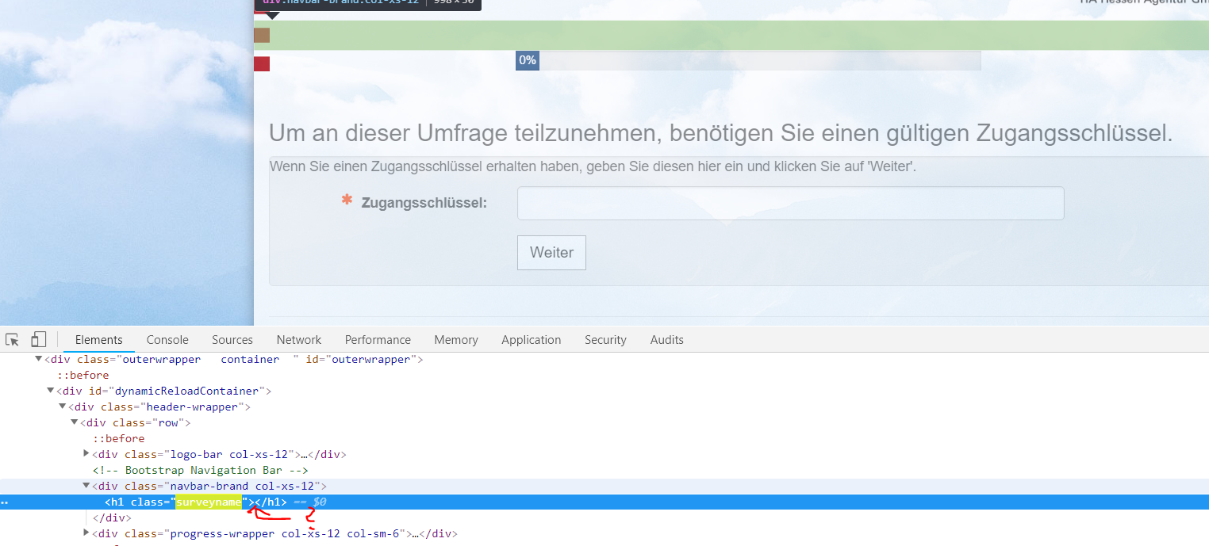Expand the progress-wrapper div node
The image size is (1209, 546).
click(x=86, y=533)
